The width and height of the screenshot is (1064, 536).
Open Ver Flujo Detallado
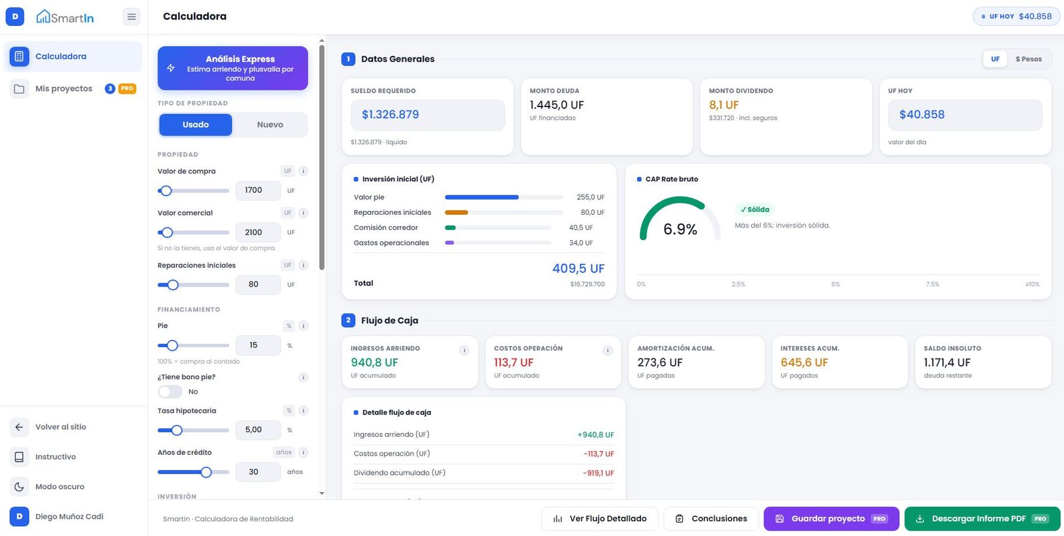pyautogui.click(x=600, y=519)
